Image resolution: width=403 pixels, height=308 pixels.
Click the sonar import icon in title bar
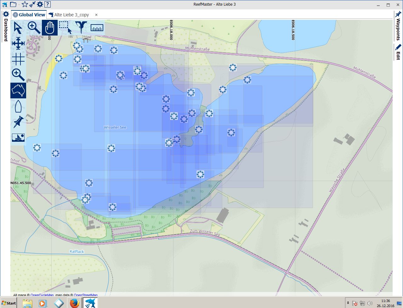(x=32, y=4)
